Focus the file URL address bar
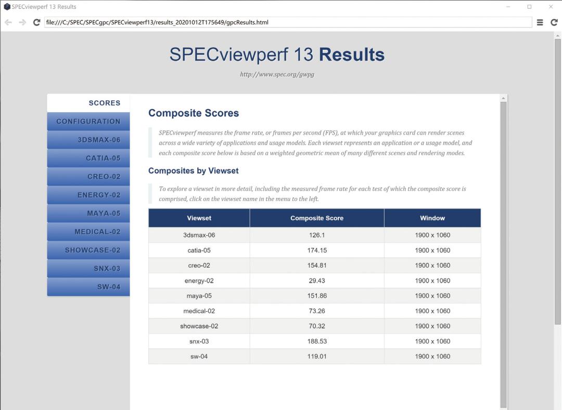This screenshot has width=562, height=410. [288, 22]
